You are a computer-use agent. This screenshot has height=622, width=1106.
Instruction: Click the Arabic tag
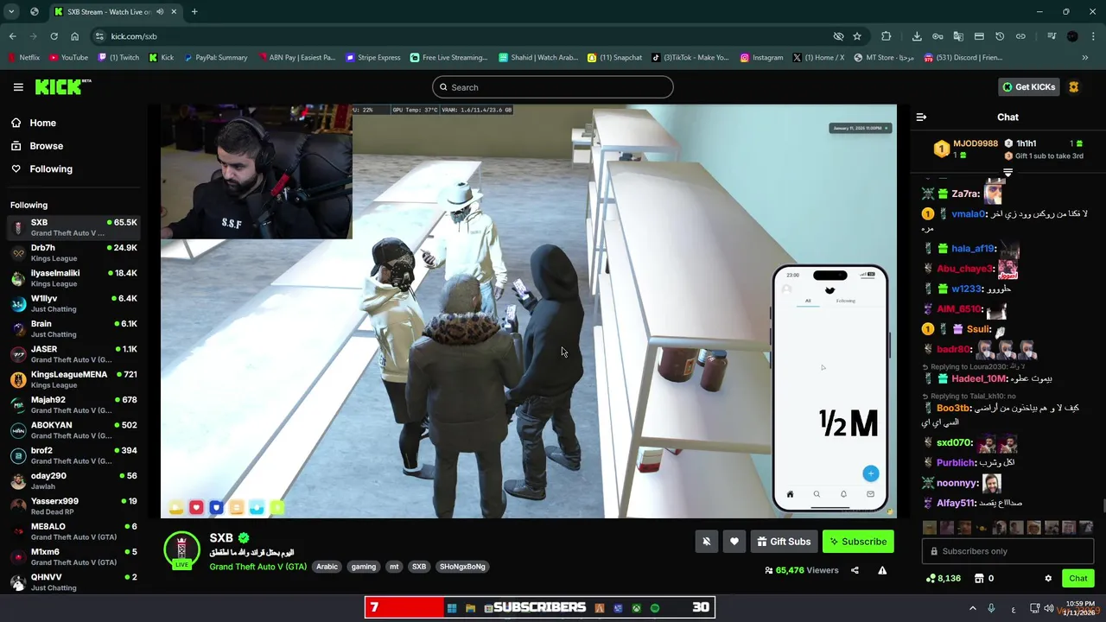pos(327,567)
